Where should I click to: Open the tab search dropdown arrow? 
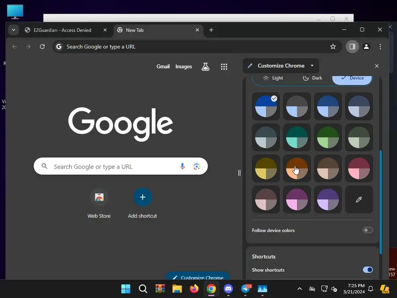click(14, 30)
